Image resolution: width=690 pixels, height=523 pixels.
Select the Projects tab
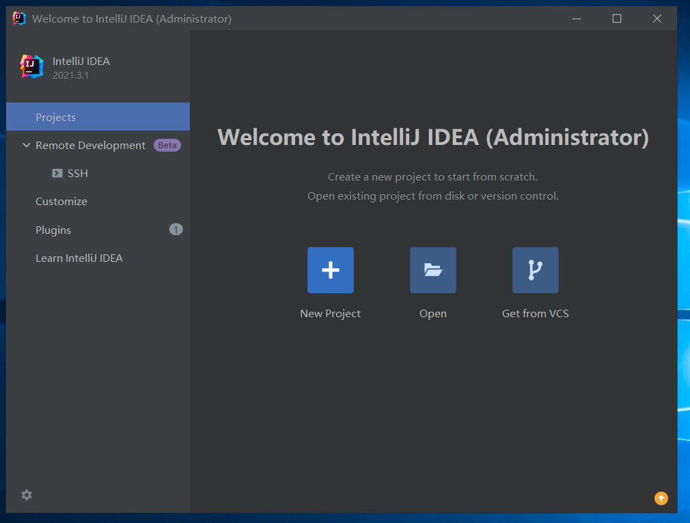coord(98,117)
